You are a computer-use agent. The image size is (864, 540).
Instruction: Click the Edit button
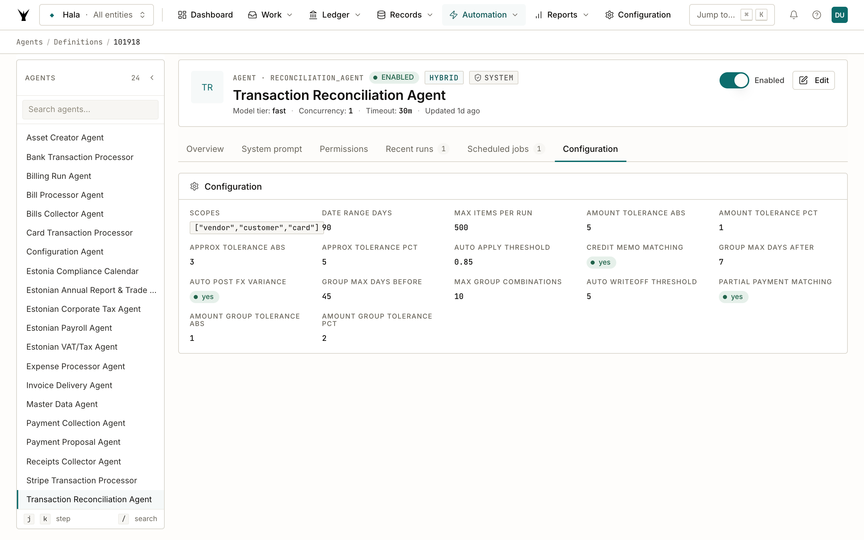tap(813, 80)
